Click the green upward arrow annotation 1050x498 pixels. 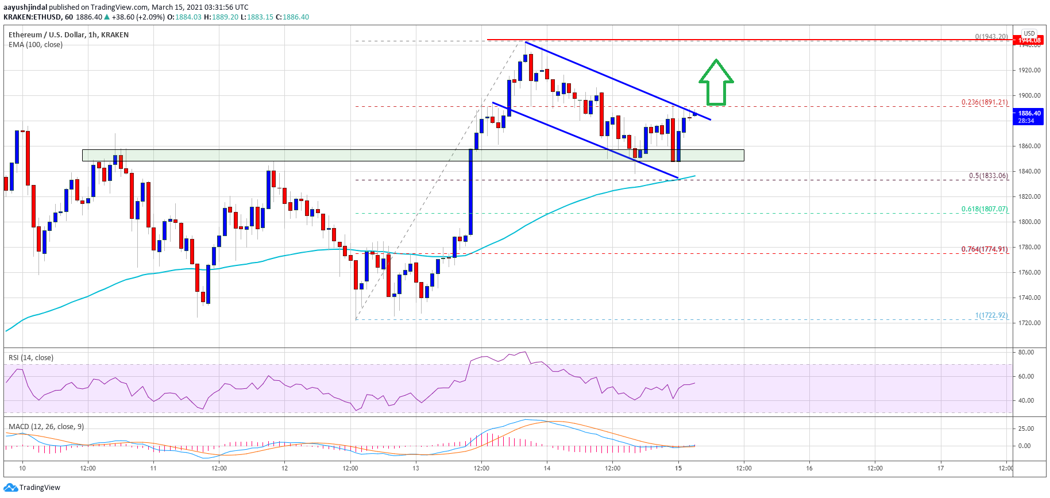click(716, 83)
